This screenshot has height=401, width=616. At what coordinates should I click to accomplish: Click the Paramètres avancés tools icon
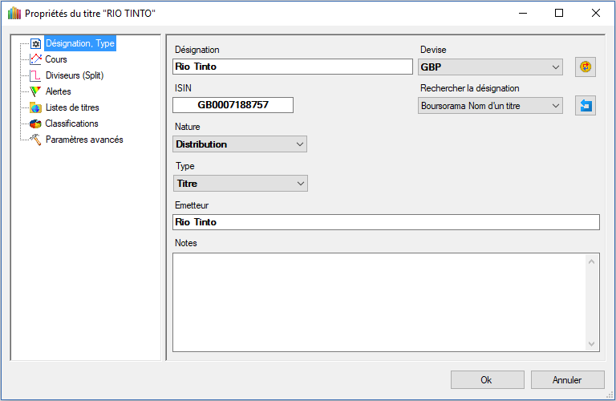(x=35, y=140)
